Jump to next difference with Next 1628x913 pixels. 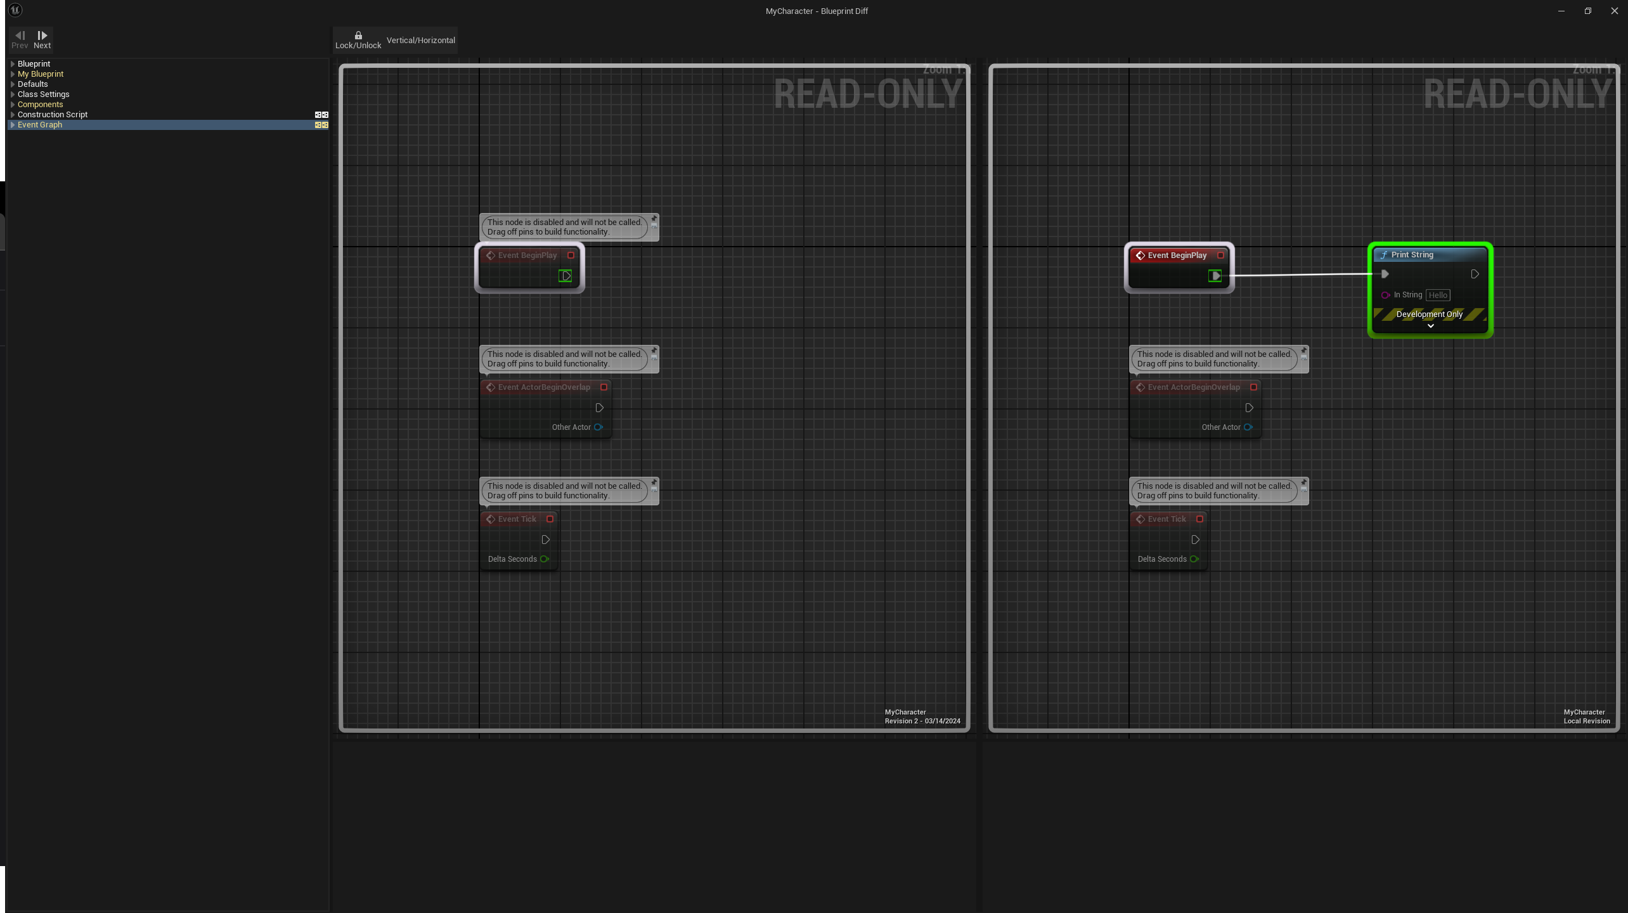[42, 40]
